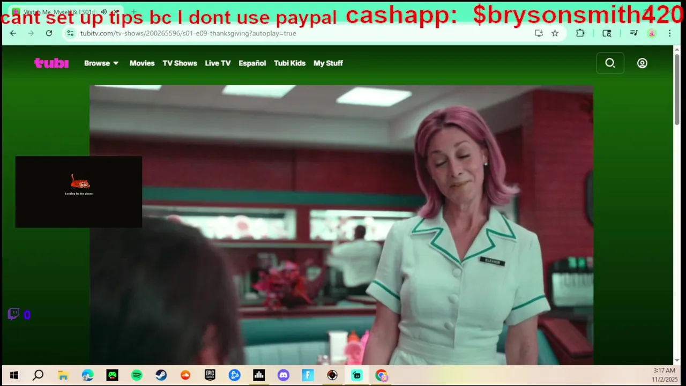The width and height of the screenshot is (686, 386).
Task: Open the Tubi account profile icon
Action: tap(642, 63)
